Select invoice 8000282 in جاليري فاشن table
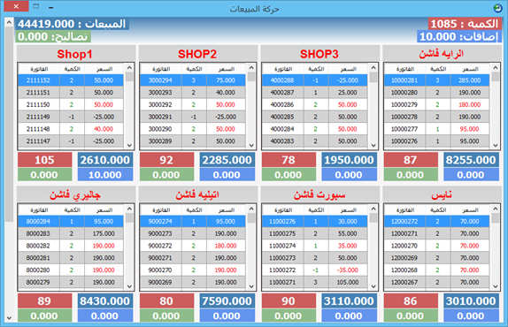Image resolution: width=508 pixels, height=327 pixels. (x=71, y=246)
